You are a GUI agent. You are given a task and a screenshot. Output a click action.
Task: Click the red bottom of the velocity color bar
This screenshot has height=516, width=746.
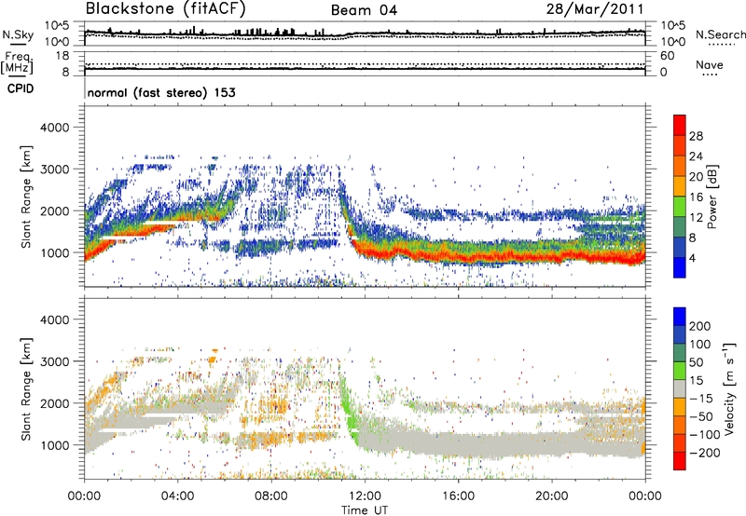[680, 461]
